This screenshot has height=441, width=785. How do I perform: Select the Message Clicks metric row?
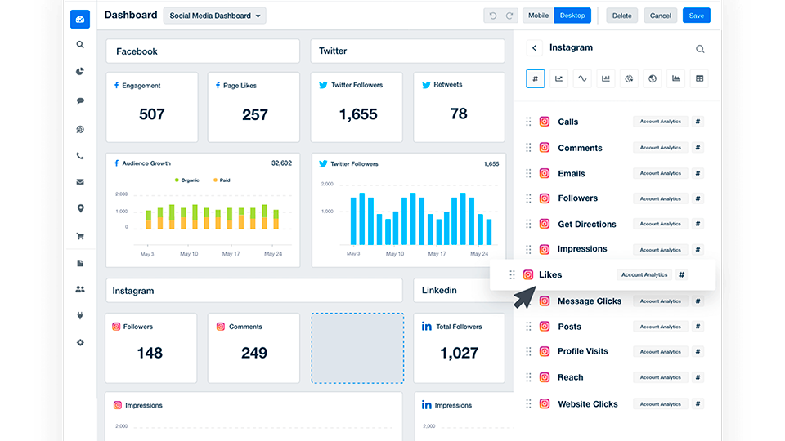589,301
